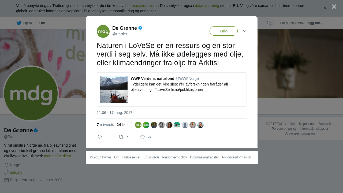
Task: Click the Twitter bird Hjem icon
Action: point(19,23)
